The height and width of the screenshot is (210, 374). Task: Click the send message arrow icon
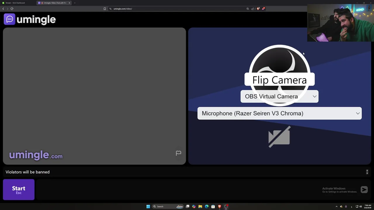point(364,190)
